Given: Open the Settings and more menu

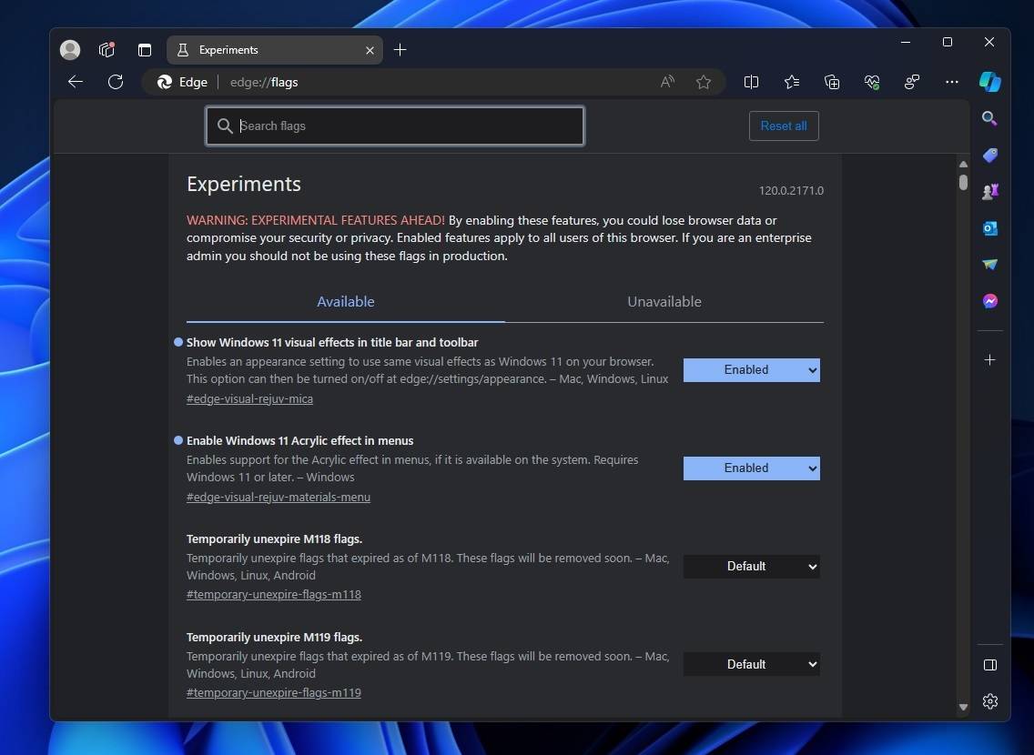Looking at the screenshot, I should pos(951,82).
